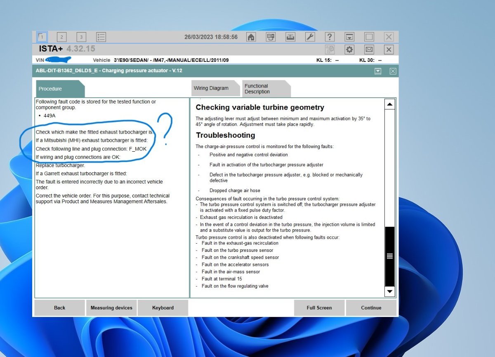This screenshot has width=495, height=357.
Task: Click the vehicle diagnostic connection icon
Action: pos(271,37)
